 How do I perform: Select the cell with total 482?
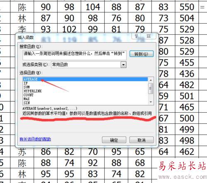(x=187, y=85)
